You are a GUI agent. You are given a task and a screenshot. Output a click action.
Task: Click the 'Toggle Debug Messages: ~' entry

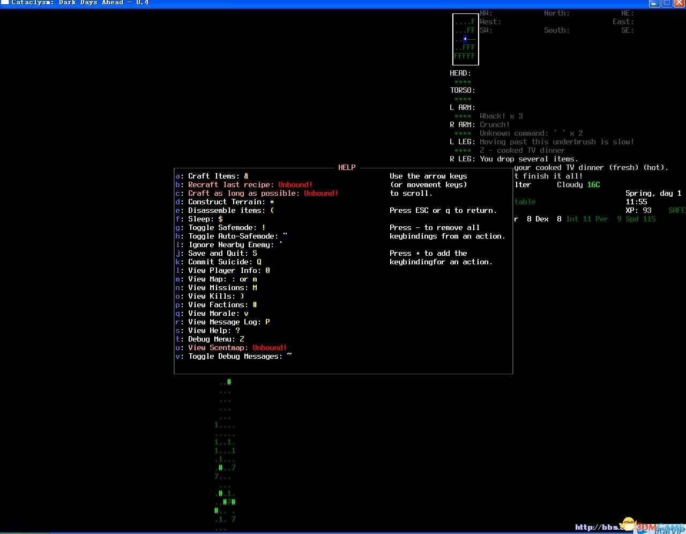click(233, 356)
